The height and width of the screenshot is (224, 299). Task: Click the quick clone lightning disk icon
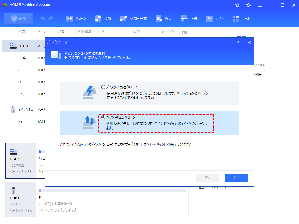click(x=89, y=93)
